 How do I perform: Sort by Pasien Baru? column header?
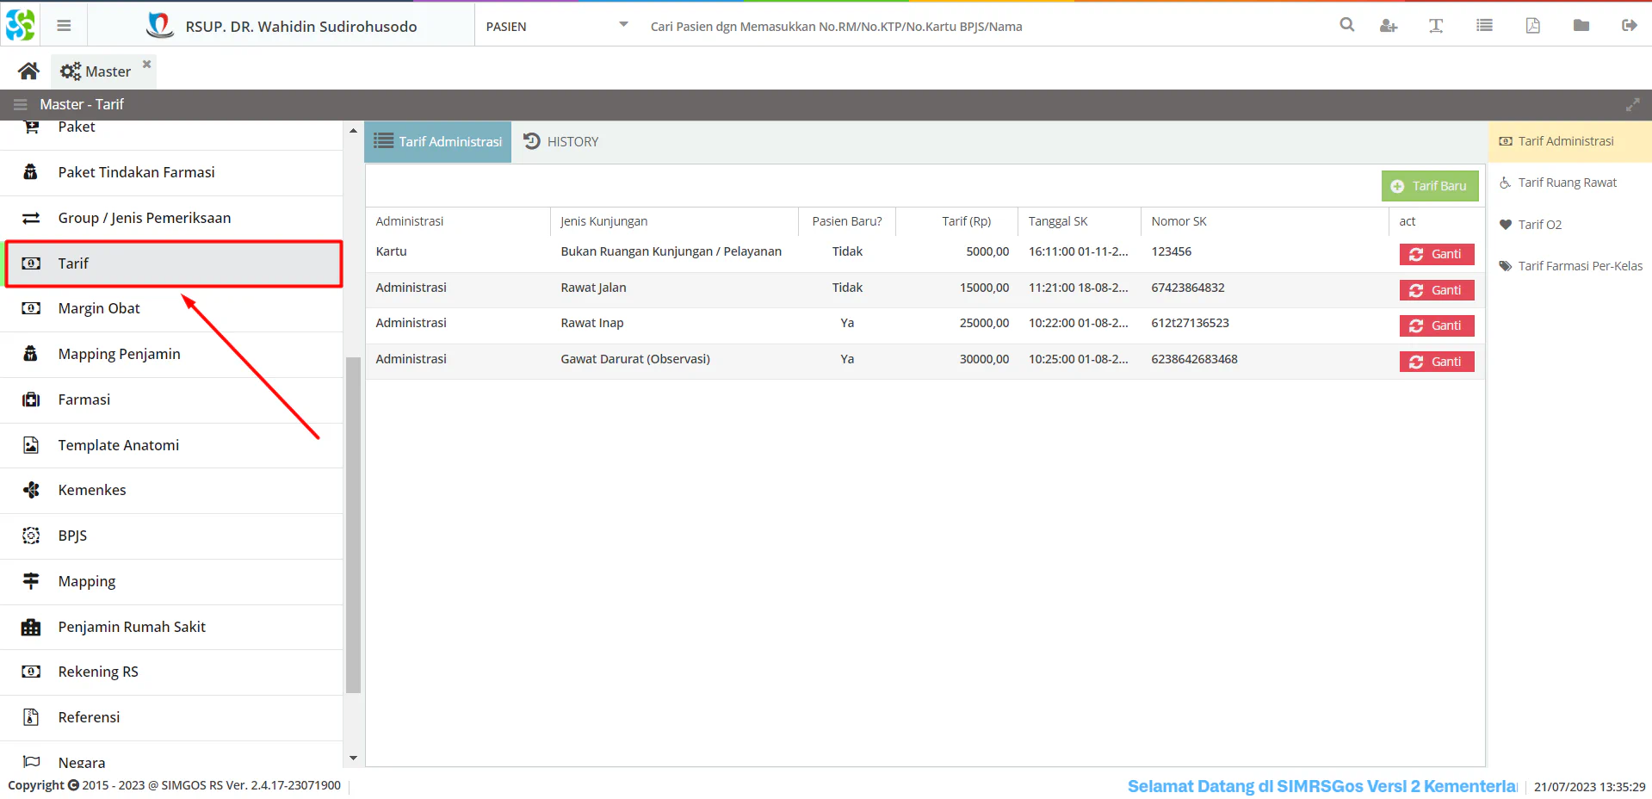(x=847, y=221)
